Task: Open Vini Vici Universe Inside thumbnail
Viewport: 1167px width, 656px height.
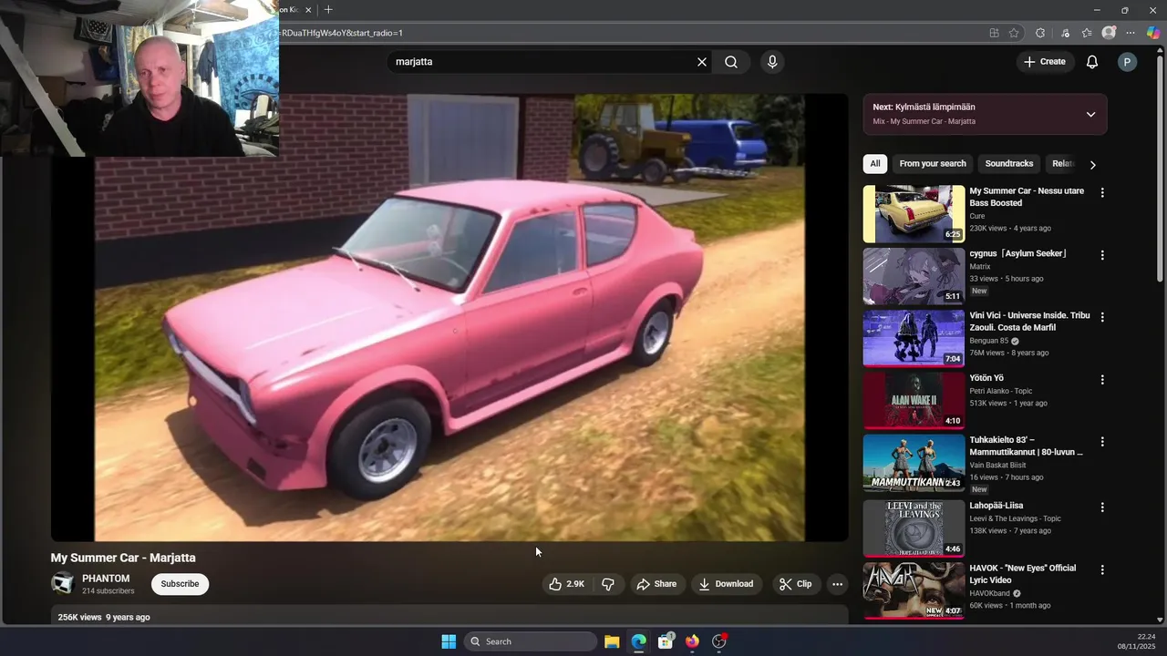Action: click(914, 338)
